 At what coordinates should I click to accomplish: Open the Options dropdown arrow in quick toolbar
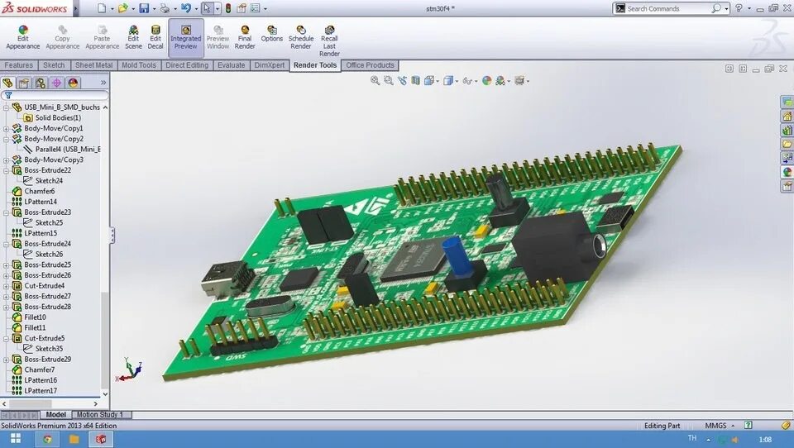tap(265, 8)
